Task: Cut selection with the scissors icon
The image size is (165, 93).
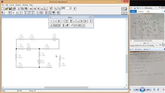Action: (x=19, y=9)
